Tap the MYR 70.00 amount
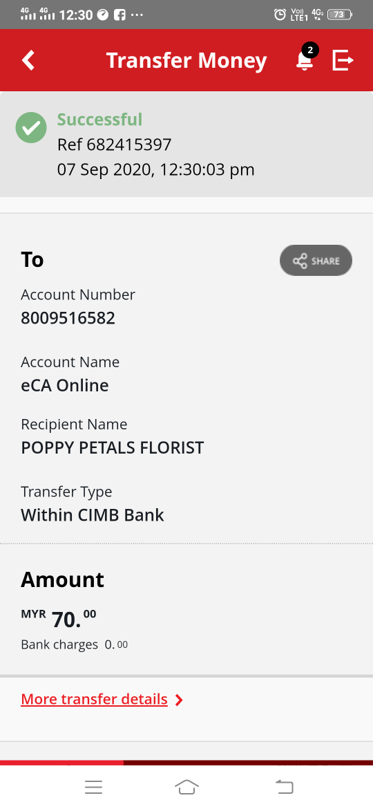 pyautogui.click(x=59, y=619)
